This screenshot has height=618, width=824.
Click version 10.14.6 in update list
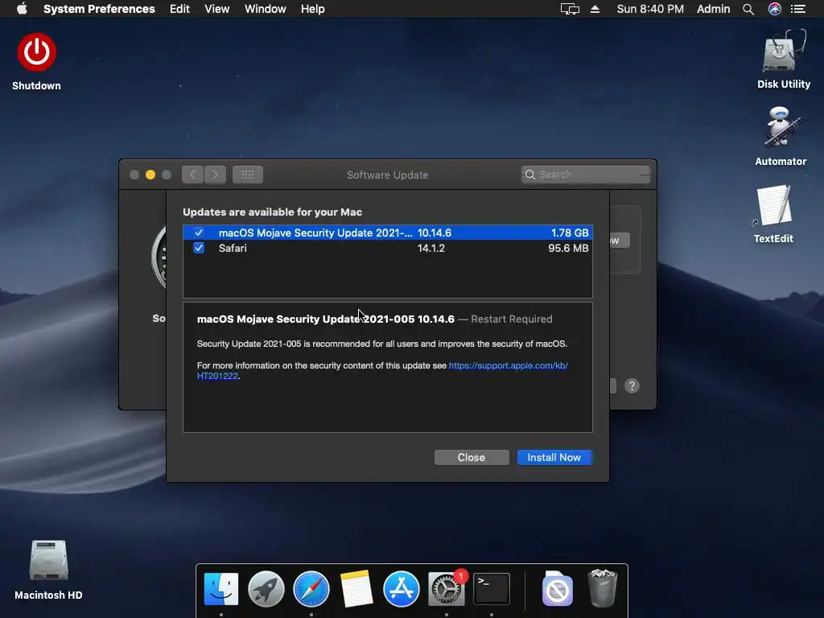pos(434,233)
